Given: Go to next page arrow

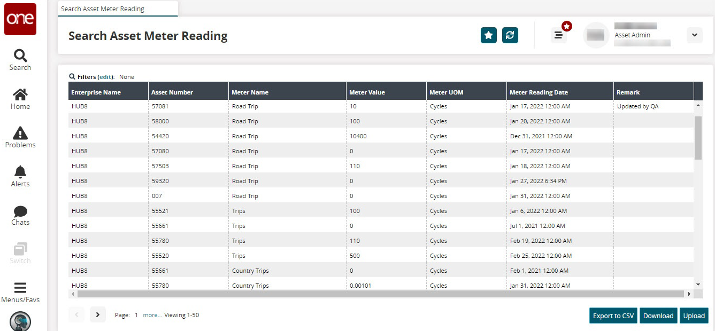Looking at the screenshot, I should click(97, 315).
